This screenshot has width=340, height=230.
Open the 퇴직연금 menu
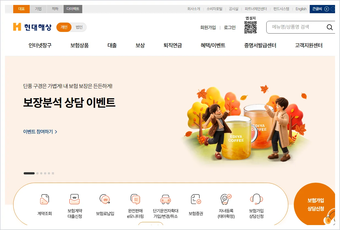173,45
